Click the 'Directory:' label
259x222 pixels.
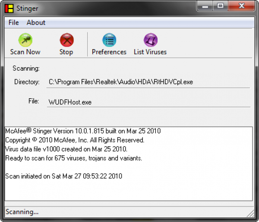pyautogui.click(x=27, y=82)
